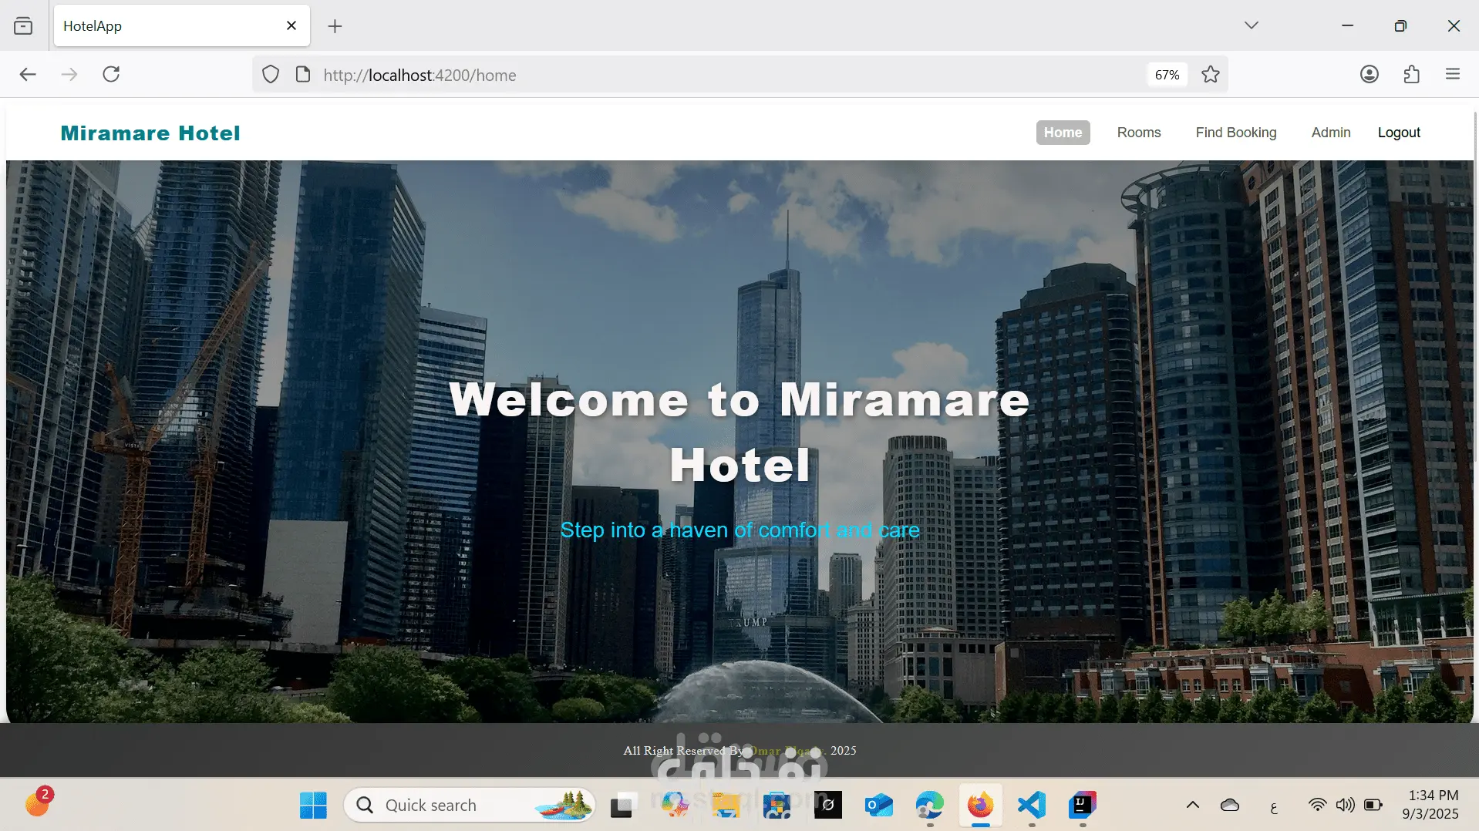Select 'Step into a haven' tagline

739,530
